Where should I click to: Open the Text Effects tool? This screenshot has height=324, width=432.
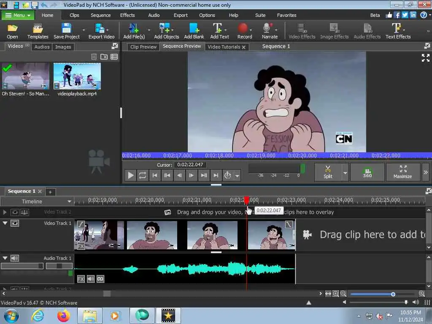click(x=398, y=31)
